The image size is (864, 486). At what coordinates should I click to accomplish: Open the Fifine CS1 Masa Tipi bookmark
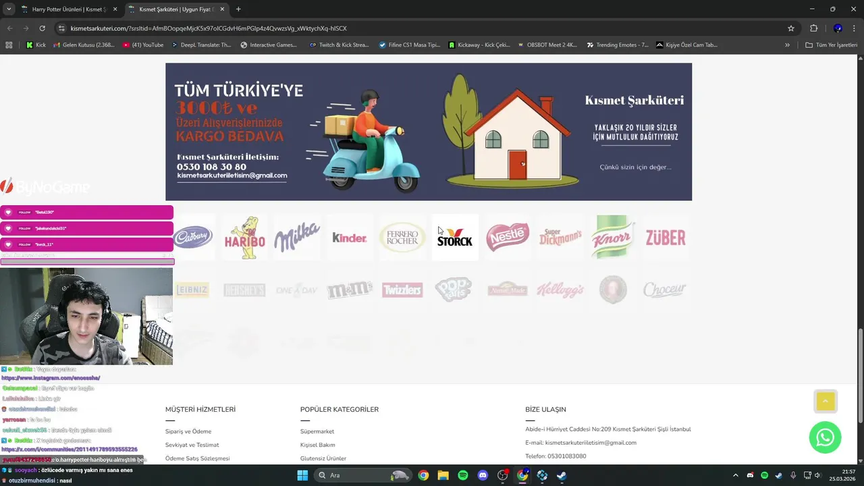coord(410,45)
